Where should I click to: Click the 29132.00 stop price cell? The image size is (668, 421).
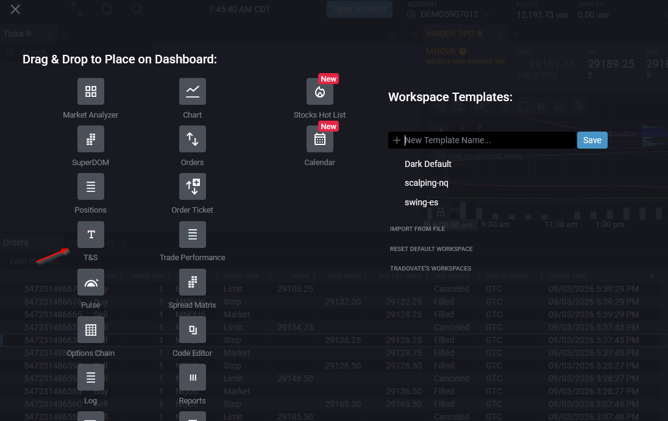coord(343,302)
